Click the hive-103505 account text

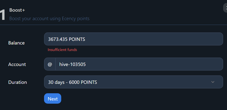tap(72, 64)
